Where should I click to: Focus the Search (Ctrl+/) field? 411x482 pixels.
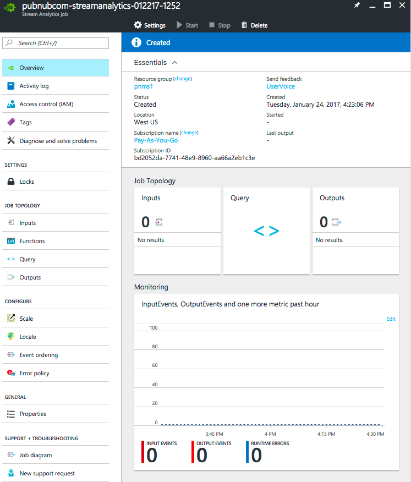click(x=56, y=43)
